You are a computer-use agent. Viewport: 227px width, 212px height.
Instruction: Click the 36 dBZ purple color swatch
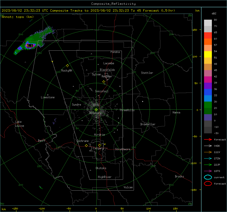(208, 86)
